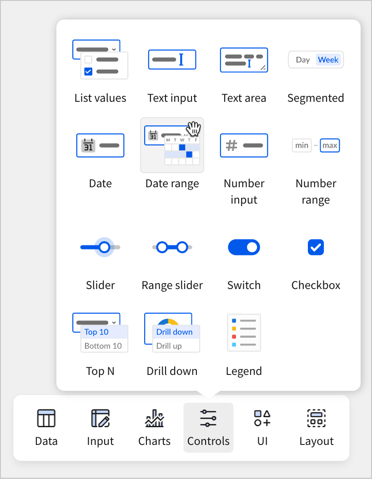Image resolution: width=372 pixels, height=479 pixels.
Task: Select the List values control icon
Action: (x=100, y=60)
